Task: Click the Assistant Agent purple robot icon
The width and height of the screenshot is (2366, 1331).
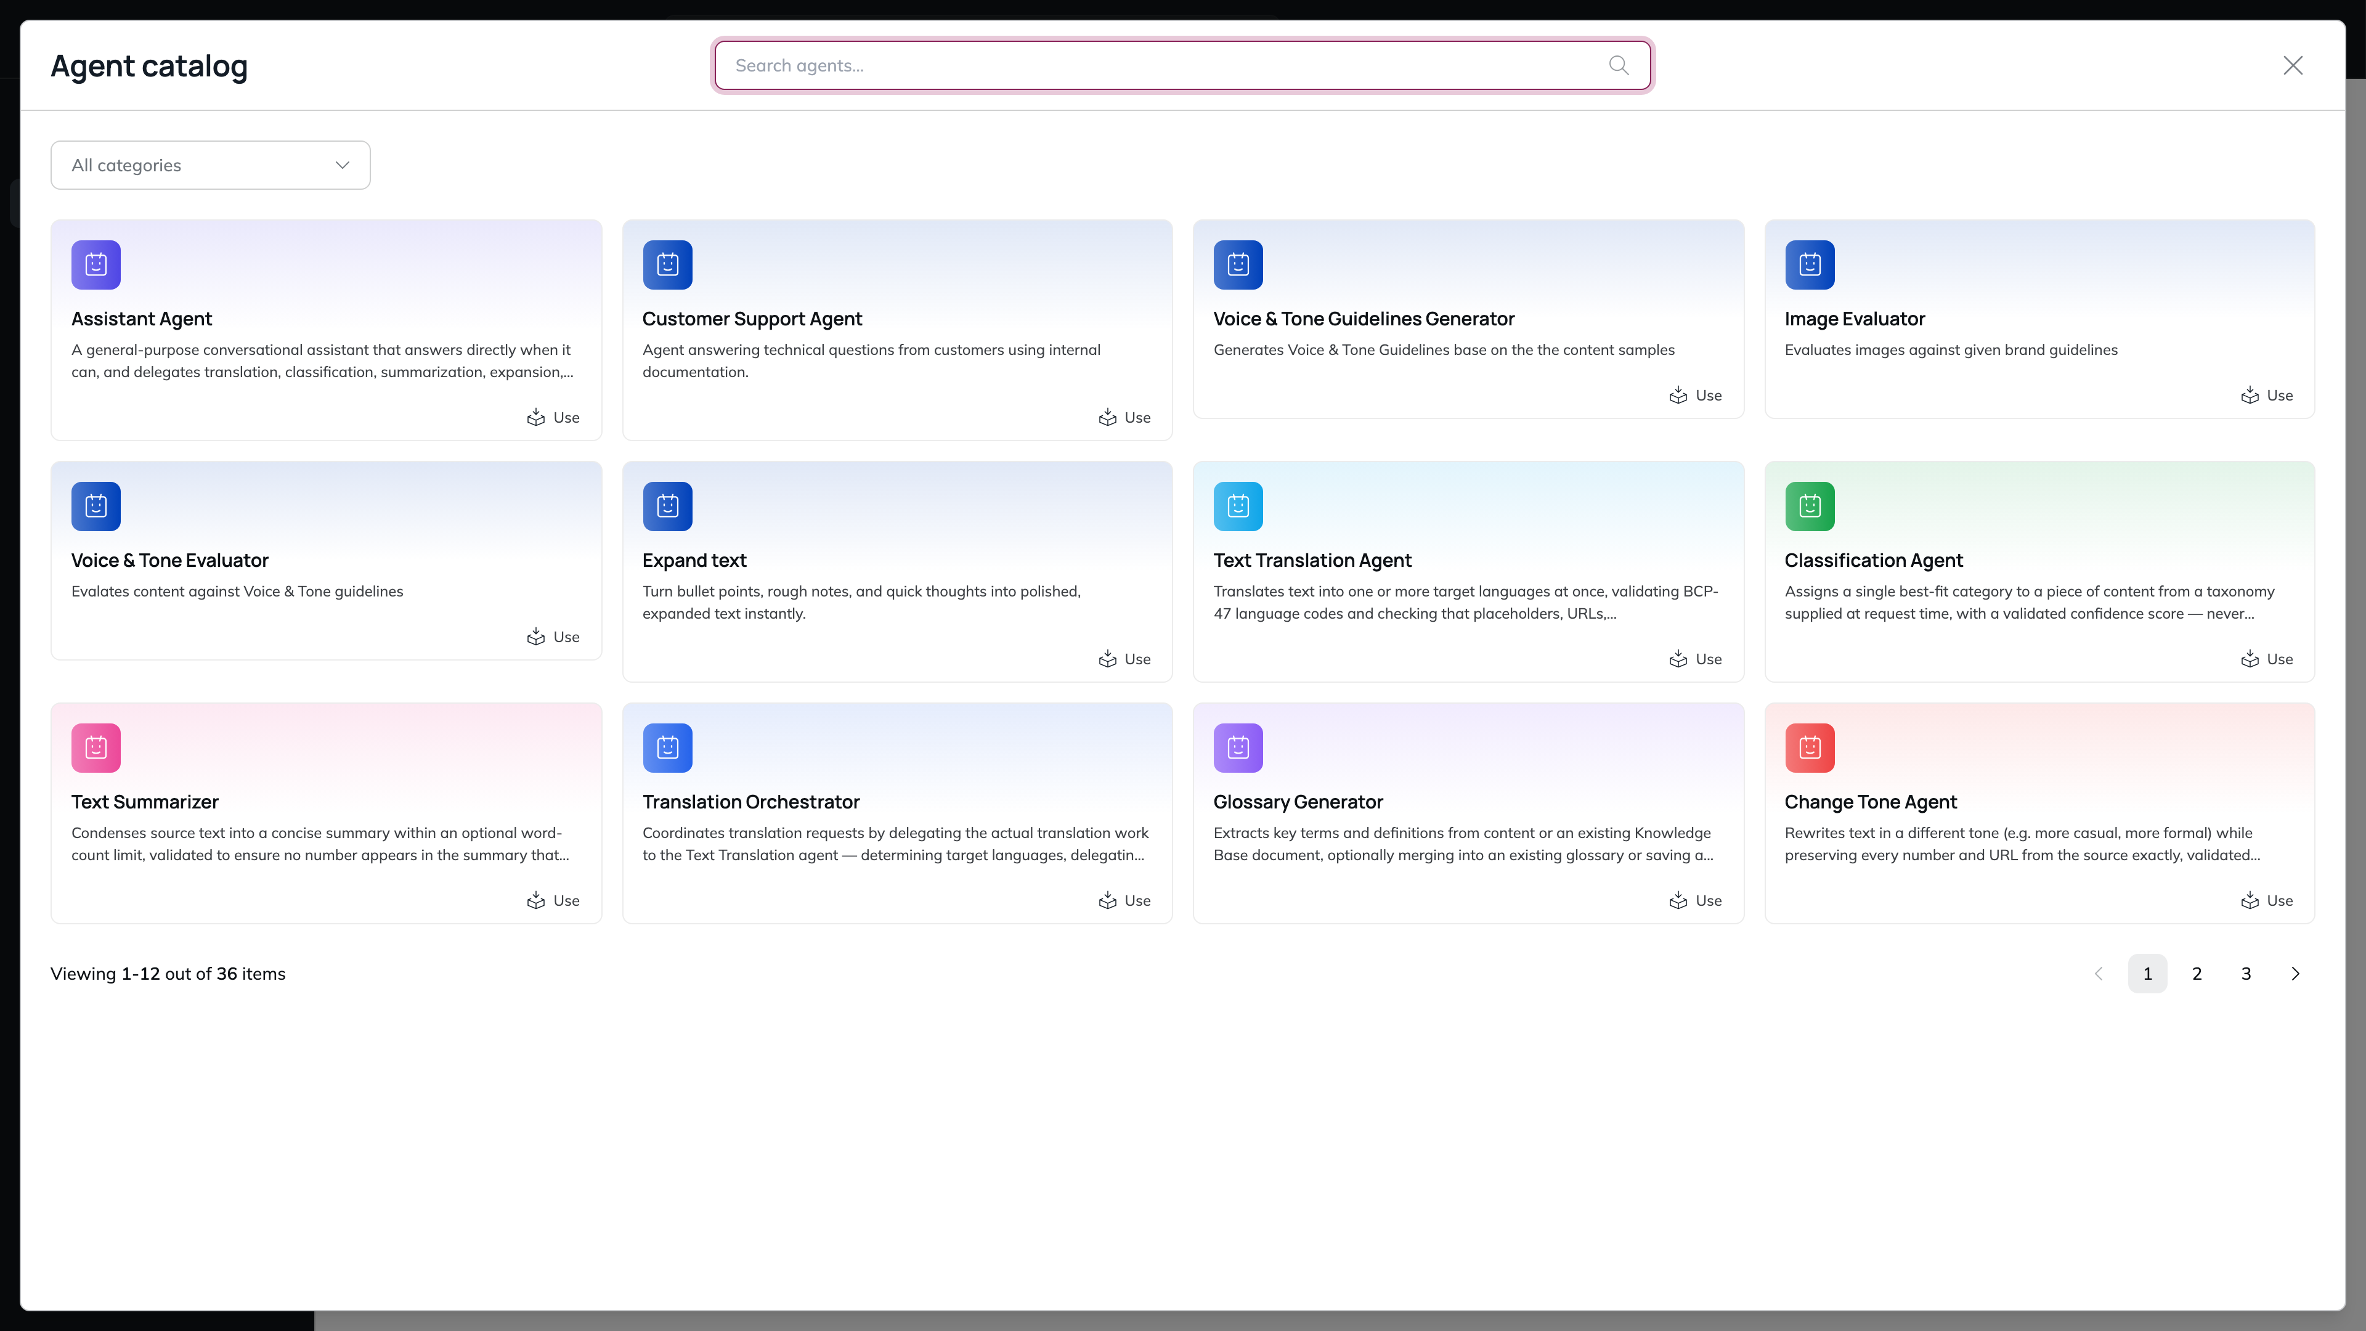Action: point(97,264)
